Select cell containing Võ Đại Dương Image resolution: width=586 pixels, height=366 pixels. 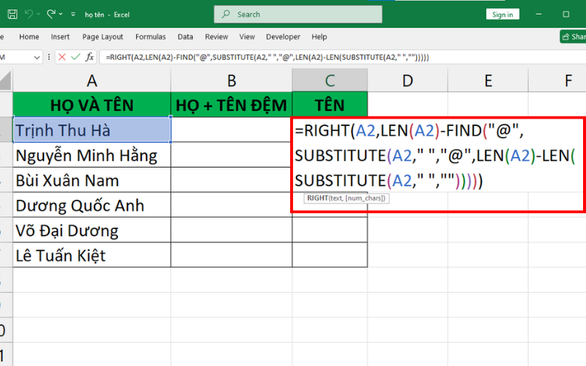point(92,230)
